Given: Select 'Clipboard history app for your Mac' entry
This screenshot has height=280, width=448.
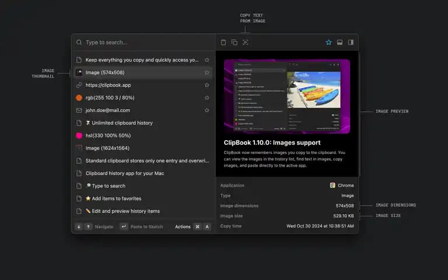Looking at the screenshot, I should [143, 173].
